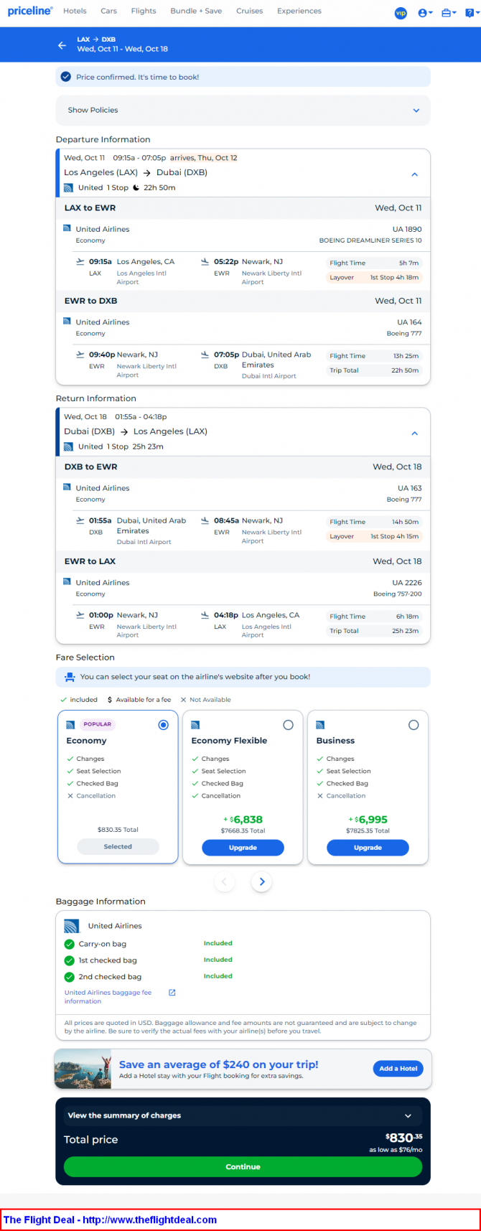This screenshot has height=1231, width=481.
Task: Click the 01:00p takeoff plane icon
Action: [x=80, y=615]
